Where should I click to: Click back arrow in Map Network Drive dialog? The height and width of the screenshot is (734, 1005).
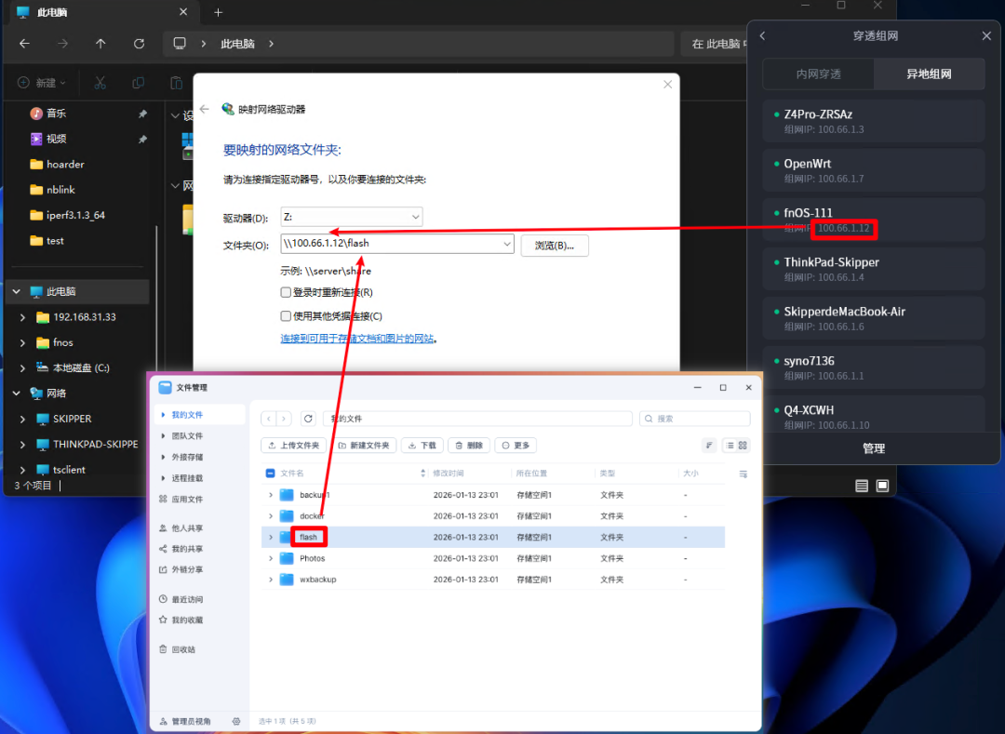tap(205, 109)
